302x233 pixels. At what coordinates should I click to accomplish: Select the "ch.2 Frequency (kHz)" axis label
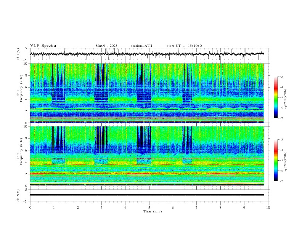(20, 151)
